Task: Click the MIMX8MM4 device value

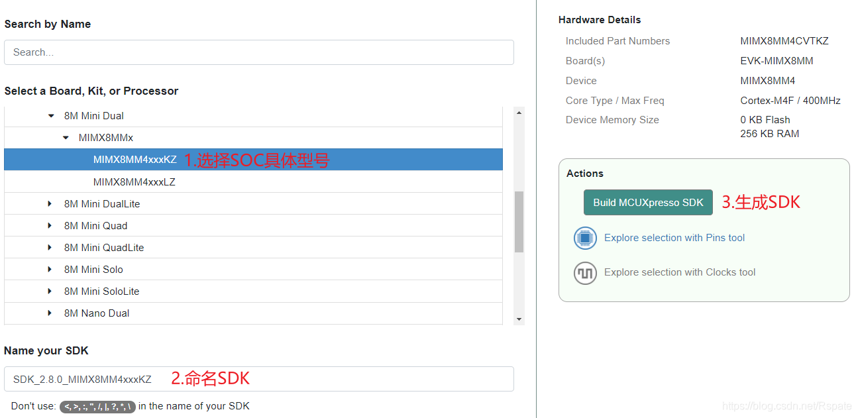Action: (x=768, y=81)
